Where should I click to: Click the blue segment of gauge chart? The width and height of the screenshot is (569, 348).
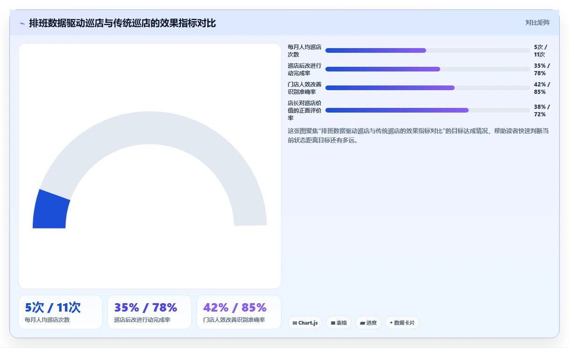(x=50, y=211)
